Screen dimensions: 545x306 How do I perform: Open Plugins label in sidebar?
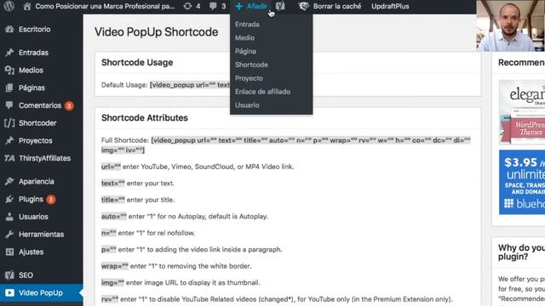[x=31, y=199]
